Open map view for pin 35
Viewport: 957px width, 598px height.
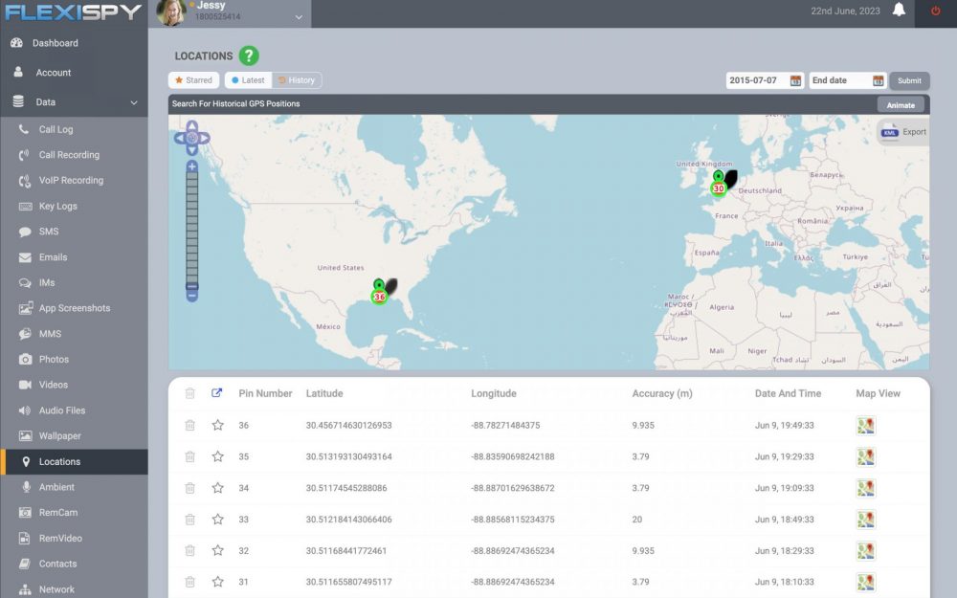865,456
